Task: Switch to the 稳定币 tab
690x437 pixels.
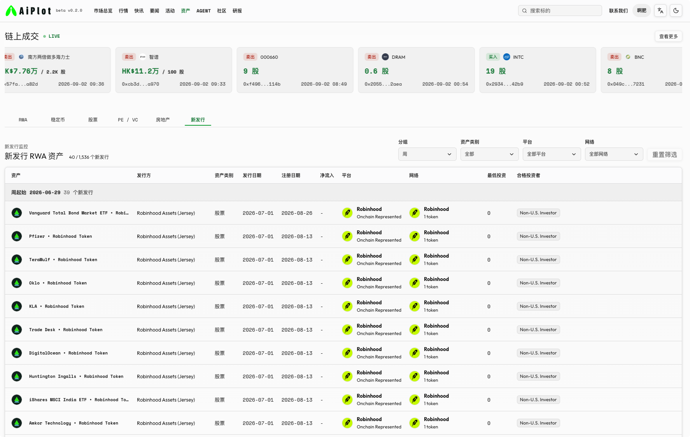Action: [58, 120]
